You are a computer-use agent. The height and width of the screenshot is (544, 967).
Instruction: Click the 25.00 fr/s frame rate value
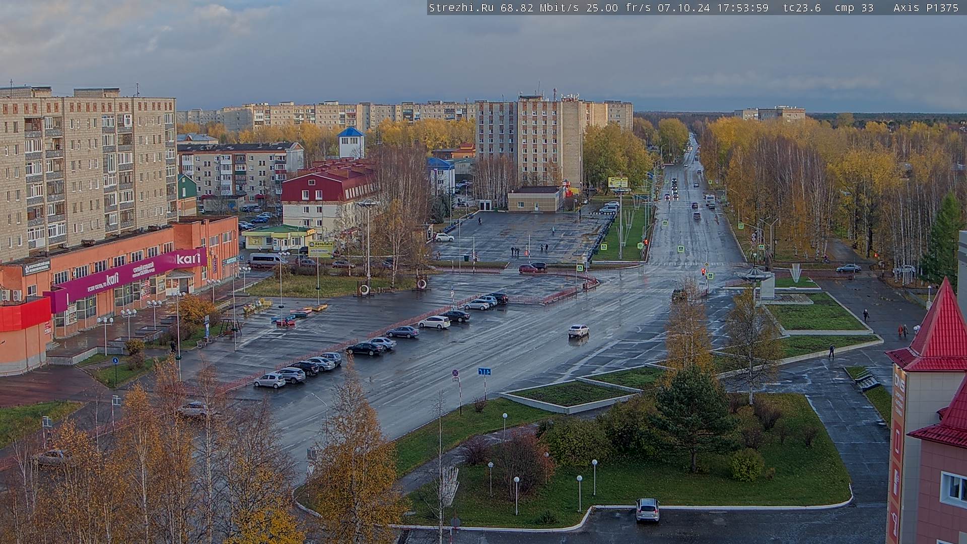tap(618, 8)
